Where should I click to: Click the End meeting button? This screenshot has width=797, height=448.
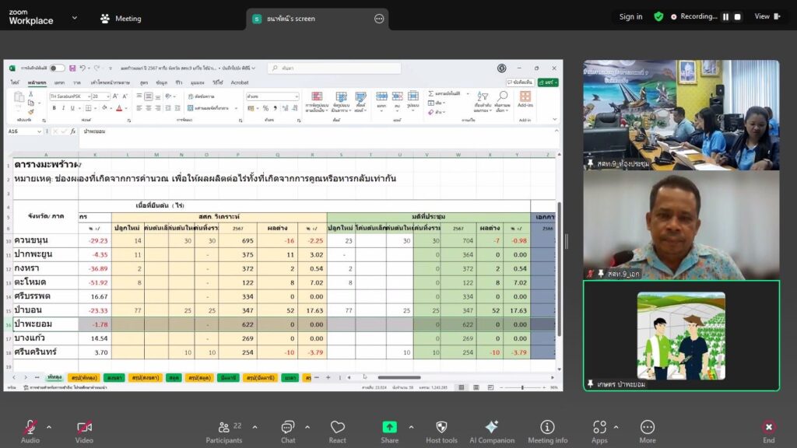[768, 428]
